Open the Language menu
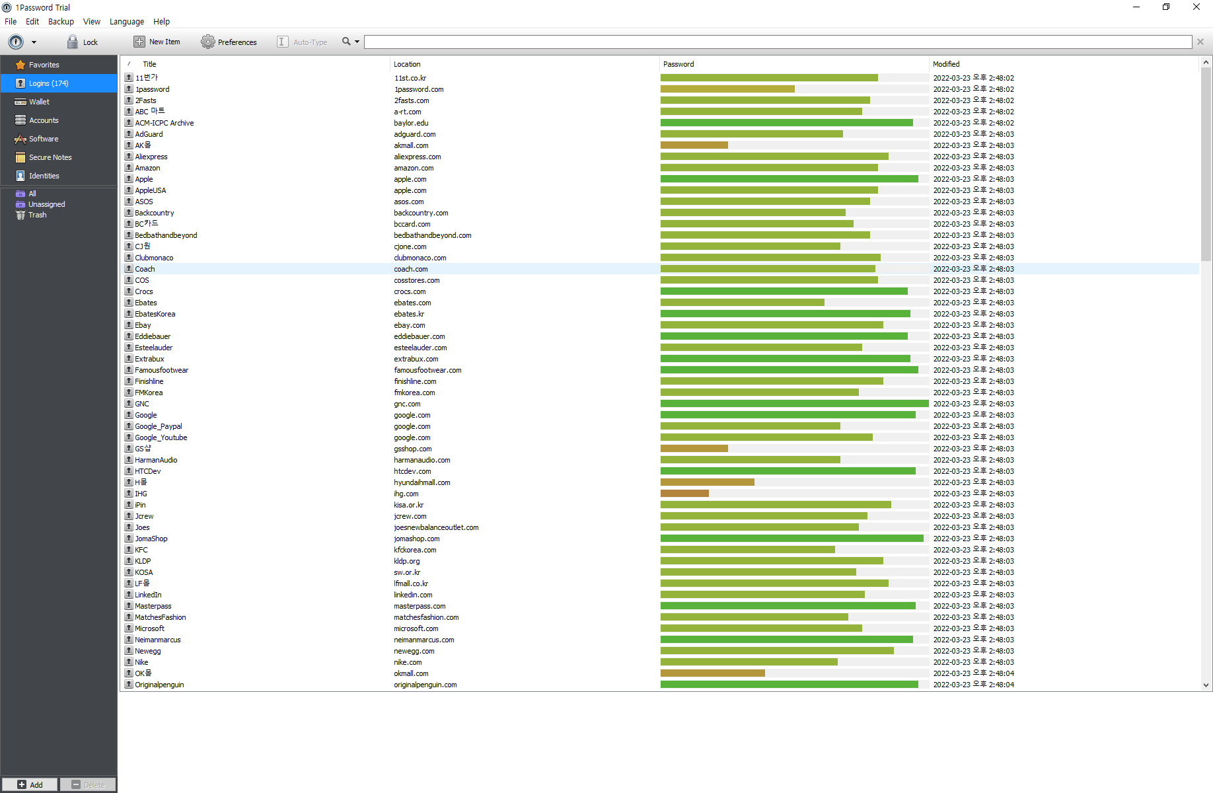 tap(127, 21)
